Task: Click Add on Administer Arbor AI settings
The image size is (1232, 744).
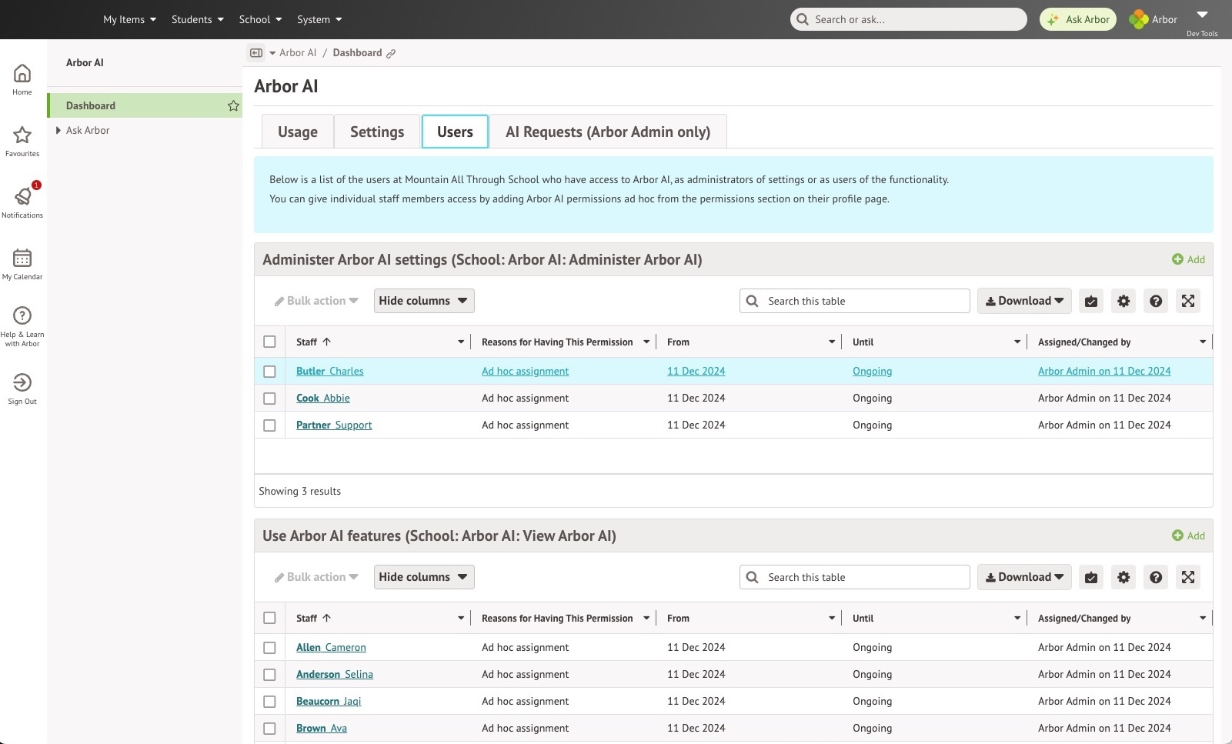Action: tap(1188, 259)
